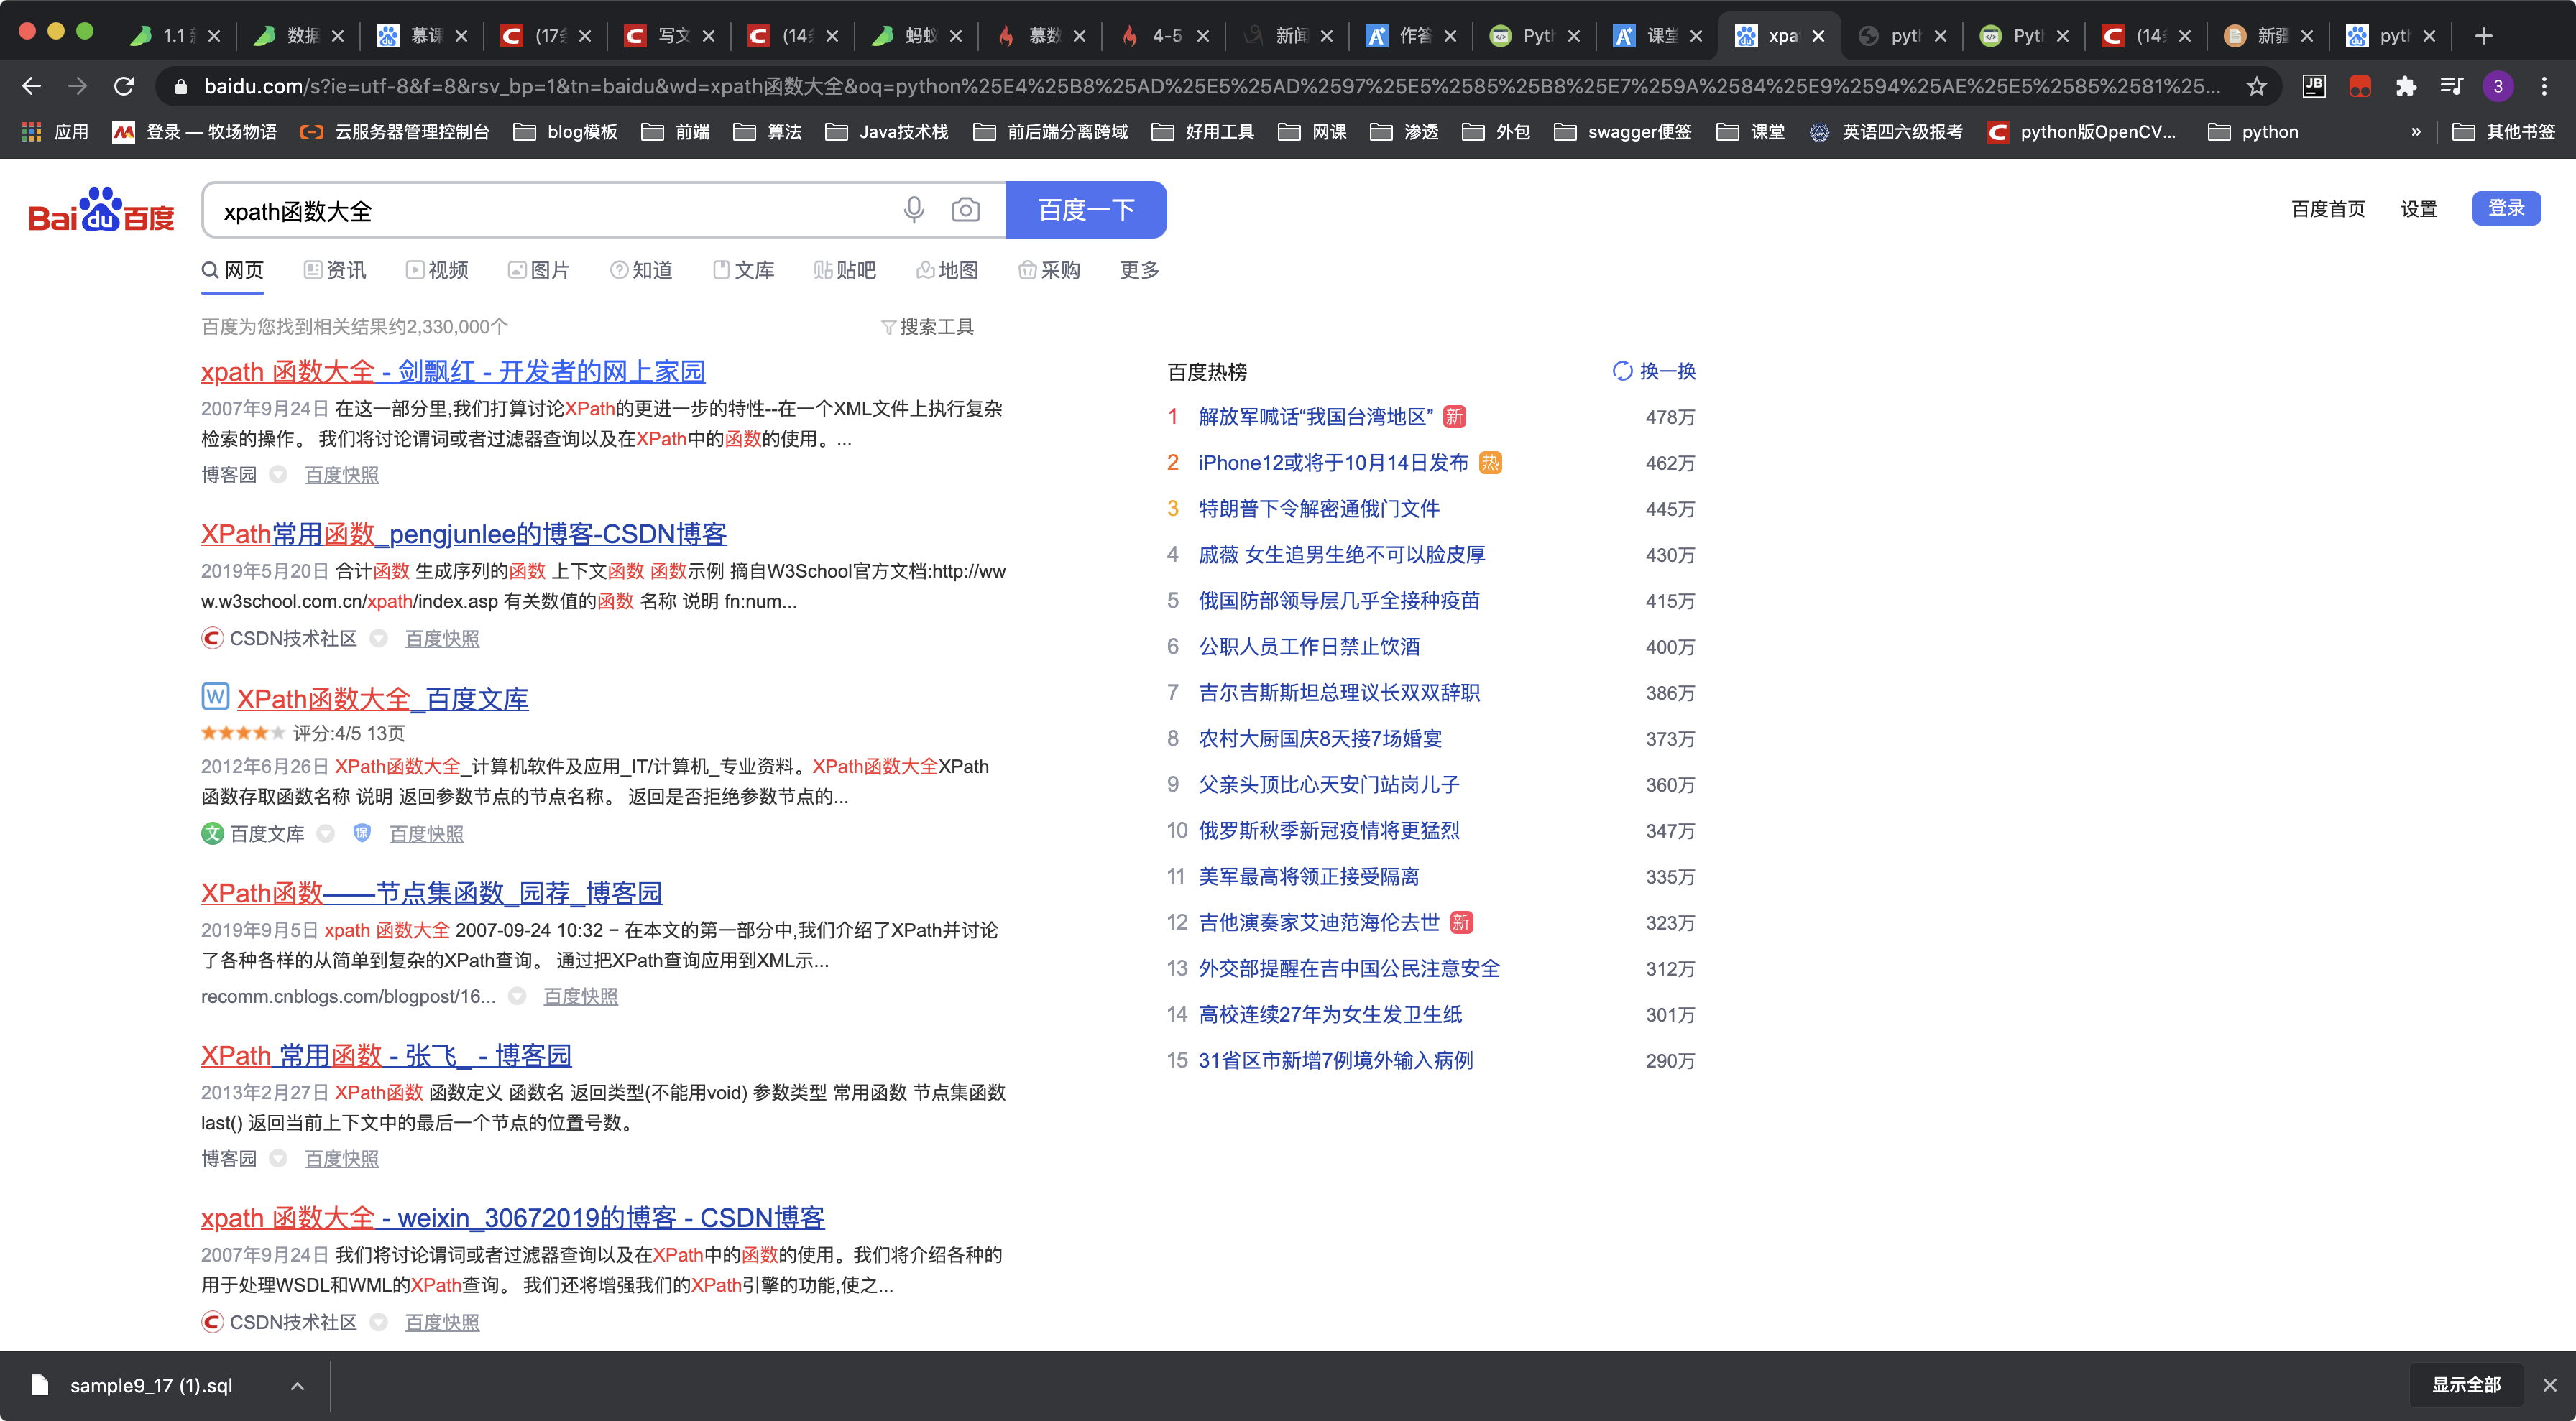
Task: Click the voice search microphone icon
Action: click(x=913, y=210)
